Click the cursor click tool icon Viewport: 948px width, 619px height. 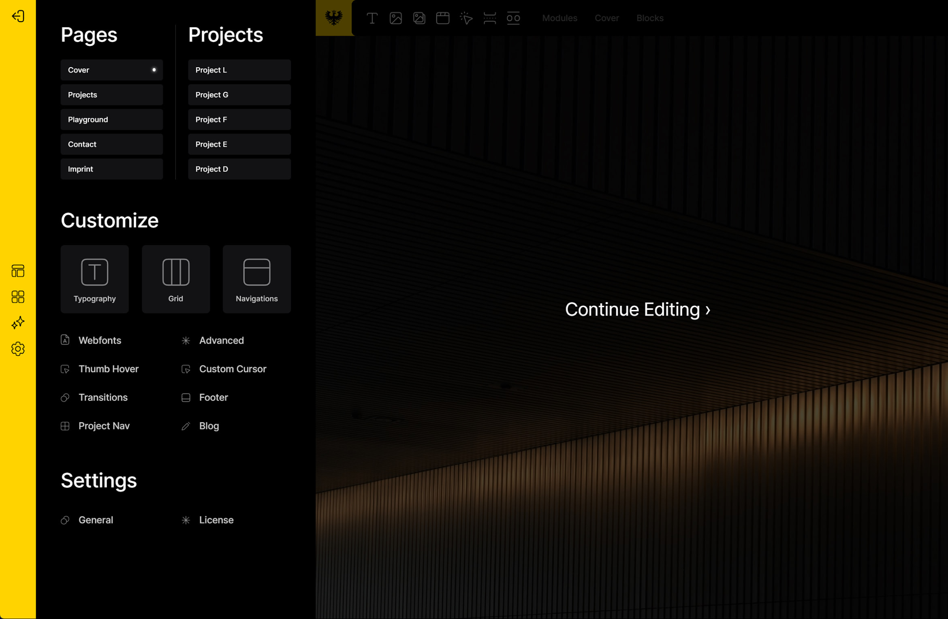[466, 18]
